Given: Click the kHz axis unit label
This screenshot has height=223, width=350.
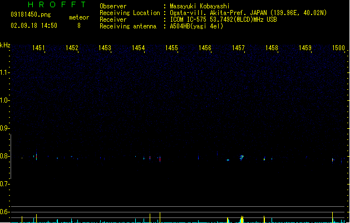Looking at the screenshot, I should (x=5, y=45).
